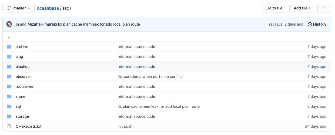Open the sql folder
The width and height of the screenshot is (335, 135).
(18, 106)
